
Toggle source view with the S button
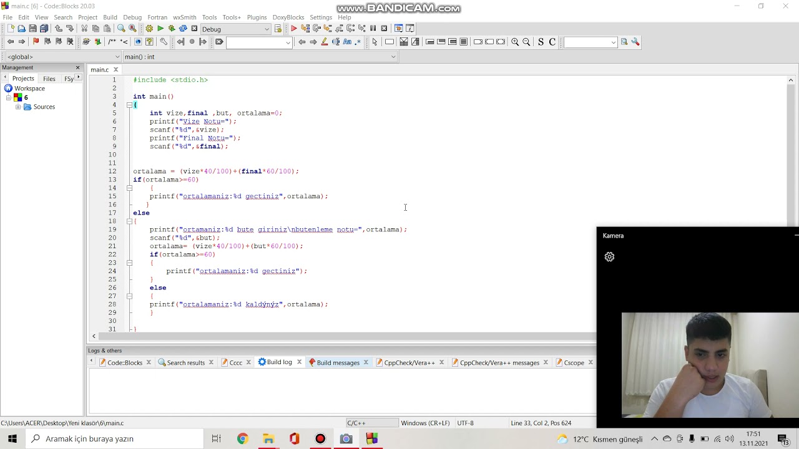pos(541,42)
